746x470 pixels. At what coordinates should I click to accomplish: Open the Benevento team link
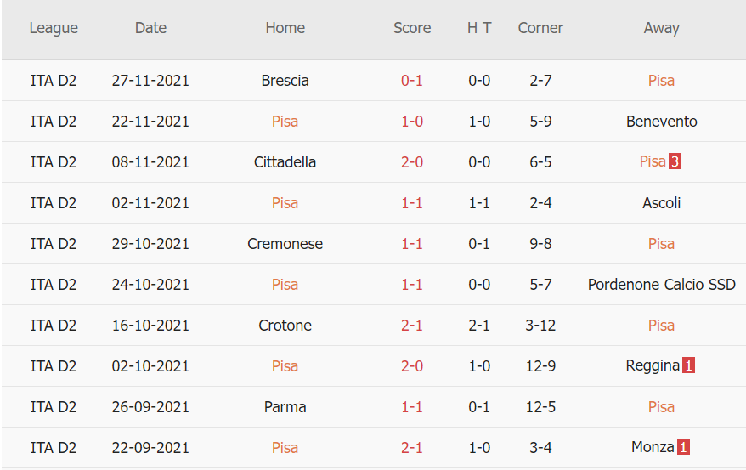coord(661,122)
